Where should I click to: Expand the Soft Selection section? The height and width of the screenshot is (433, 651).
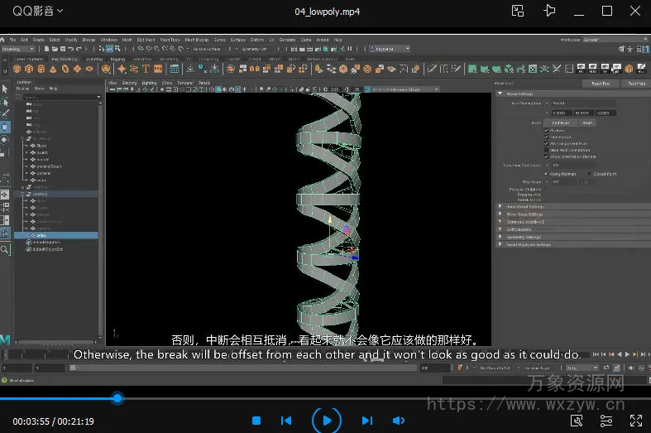click(500, 229)
